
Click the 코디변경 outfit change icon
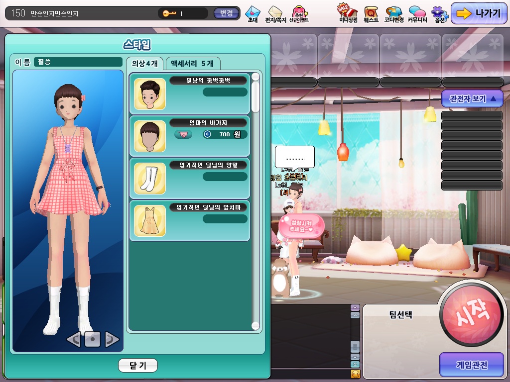pos(393,13)
